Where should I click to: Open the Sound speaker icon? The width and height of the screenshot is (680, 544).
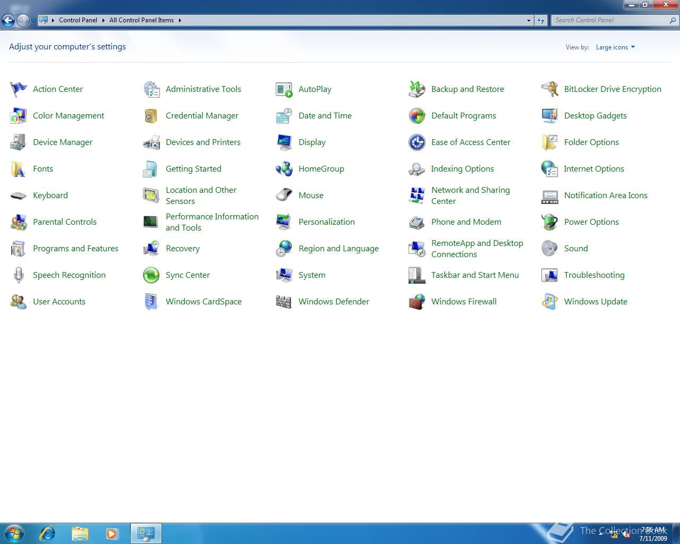pyautogui.click(x=550, y=249)
